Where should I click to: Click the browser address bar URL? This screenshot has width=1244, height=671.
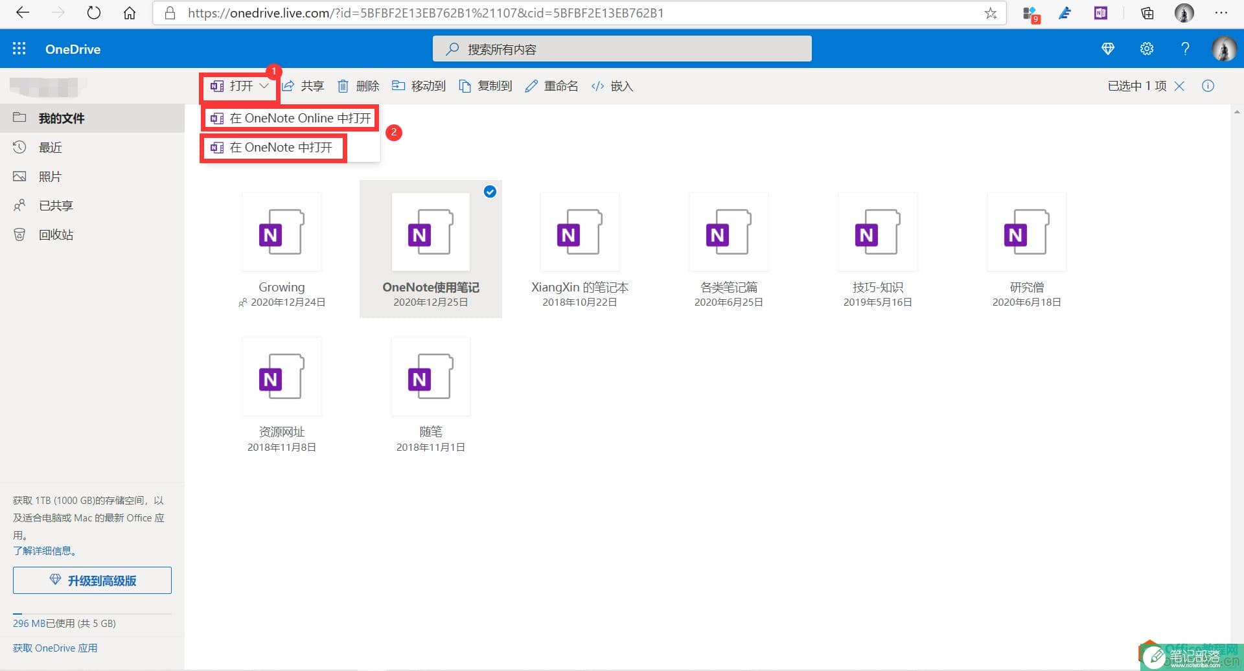coord(426,13)
